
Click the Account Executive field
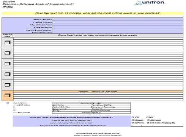point(118,33)
